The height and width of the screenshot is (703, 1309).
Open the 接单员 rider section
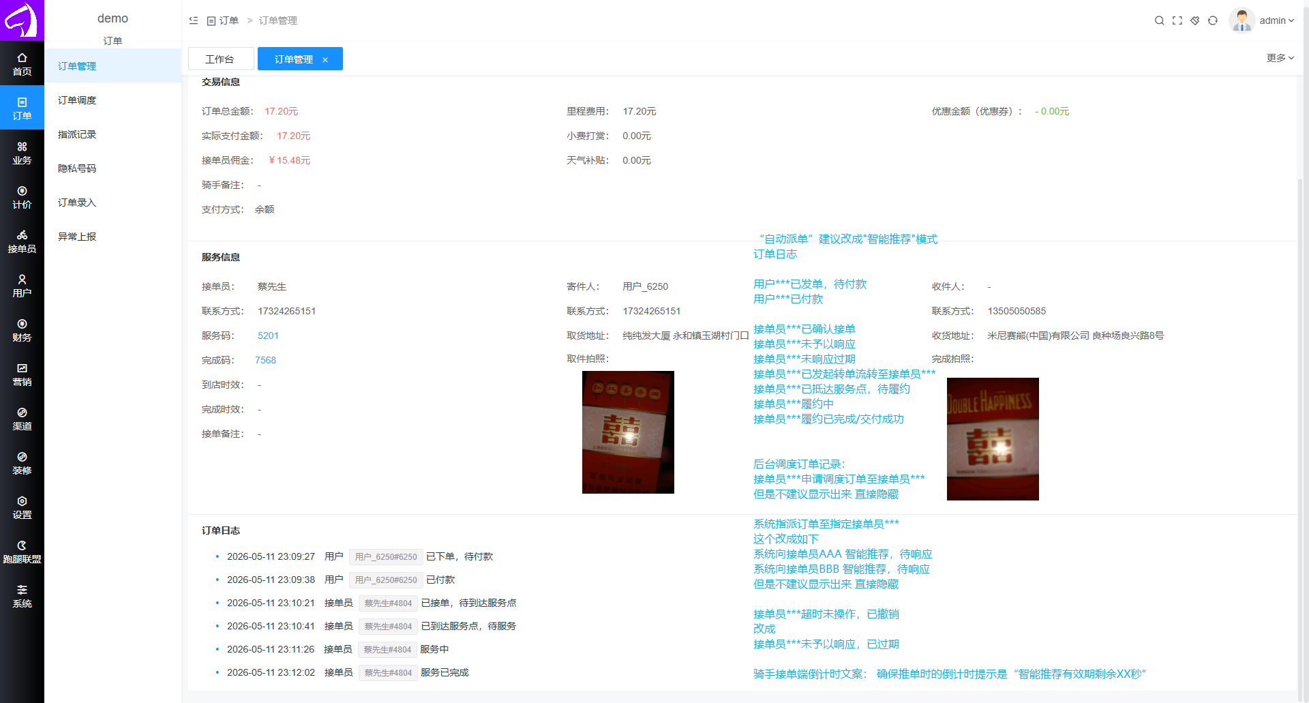22,241
